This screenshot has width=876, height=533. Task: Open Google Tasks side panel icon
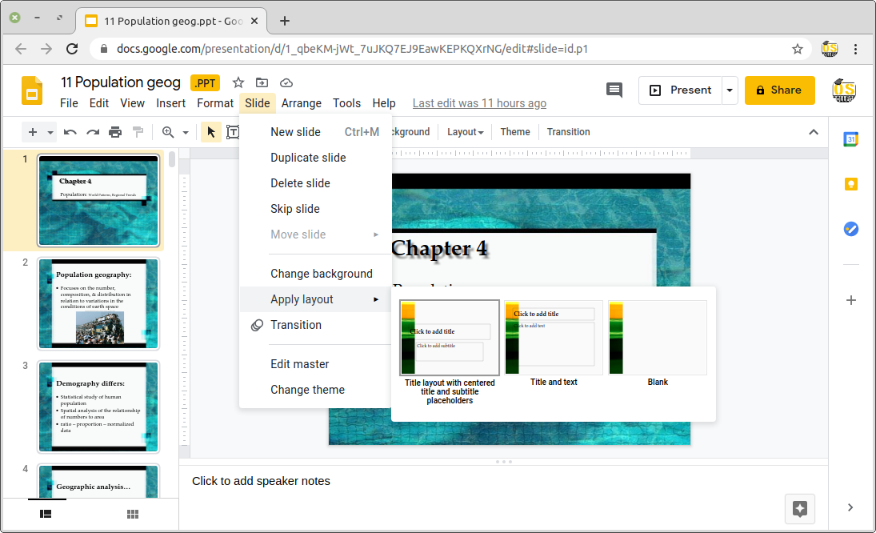click(x=851, y=229)
